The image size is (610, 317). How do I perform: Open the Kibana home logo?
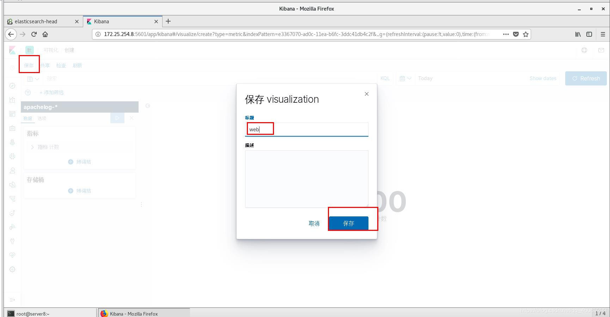point(12,50)
